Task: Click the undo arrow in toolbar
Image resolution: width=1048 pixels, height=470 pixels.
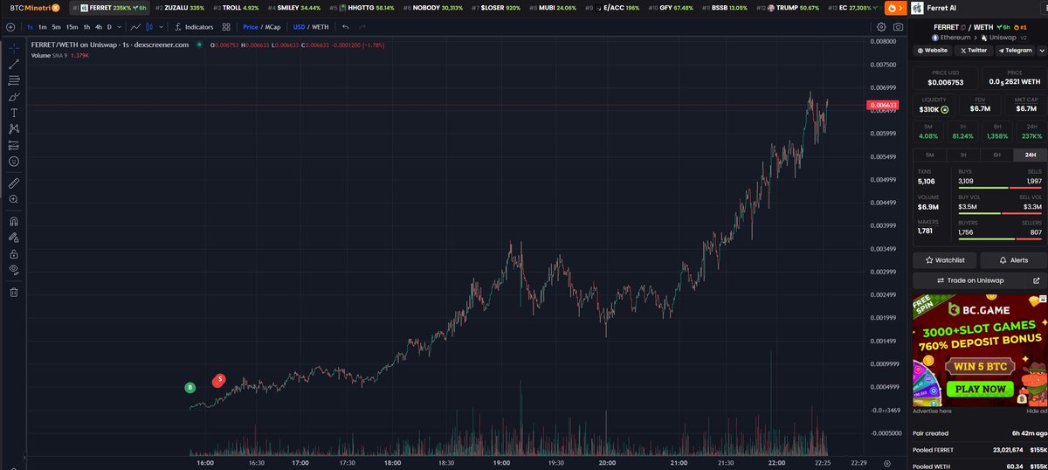Action: click(346, 27)
